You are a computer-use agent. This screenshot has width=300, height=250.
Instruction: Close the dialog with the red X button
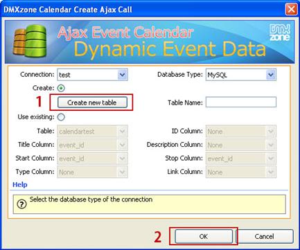[291, 10]
